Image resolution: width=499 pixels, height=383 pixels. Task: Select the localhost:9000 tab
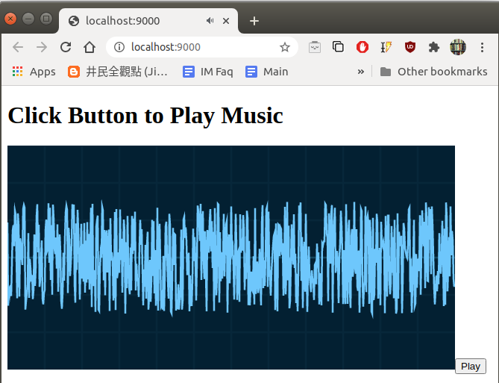click(148, 21)
